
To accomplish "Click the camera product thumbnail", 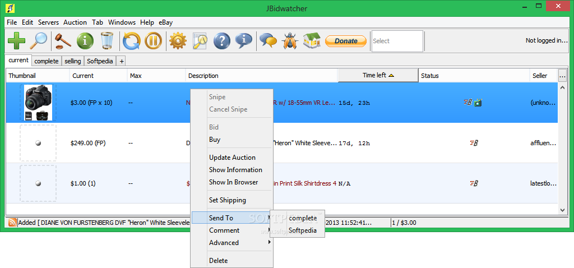I will (x=38, y=103).
